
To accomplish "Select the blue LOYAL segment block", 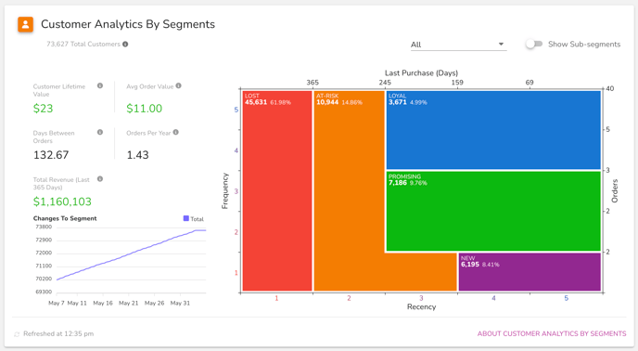I will [x=493, y=130].
